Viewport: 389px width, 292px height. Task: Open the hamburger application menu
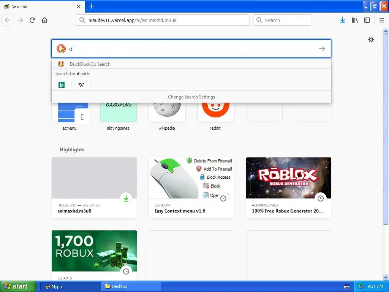[x=381, y=20]
